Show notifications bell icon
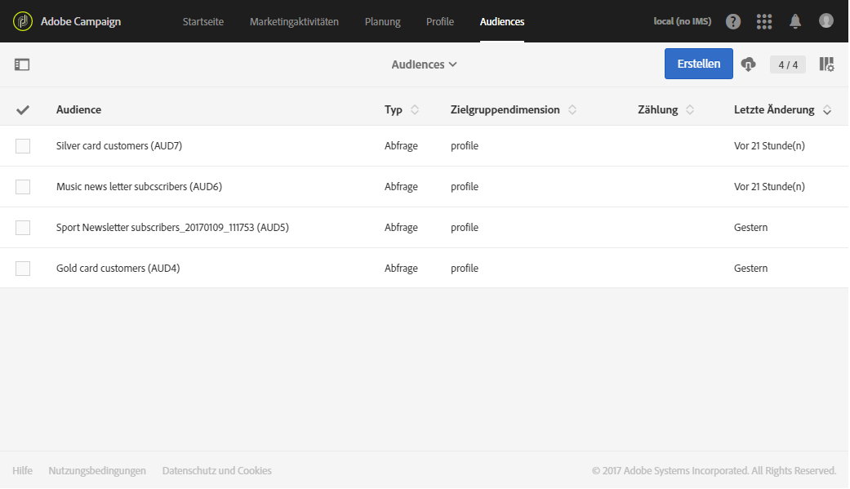 click(x=795, y=21)
